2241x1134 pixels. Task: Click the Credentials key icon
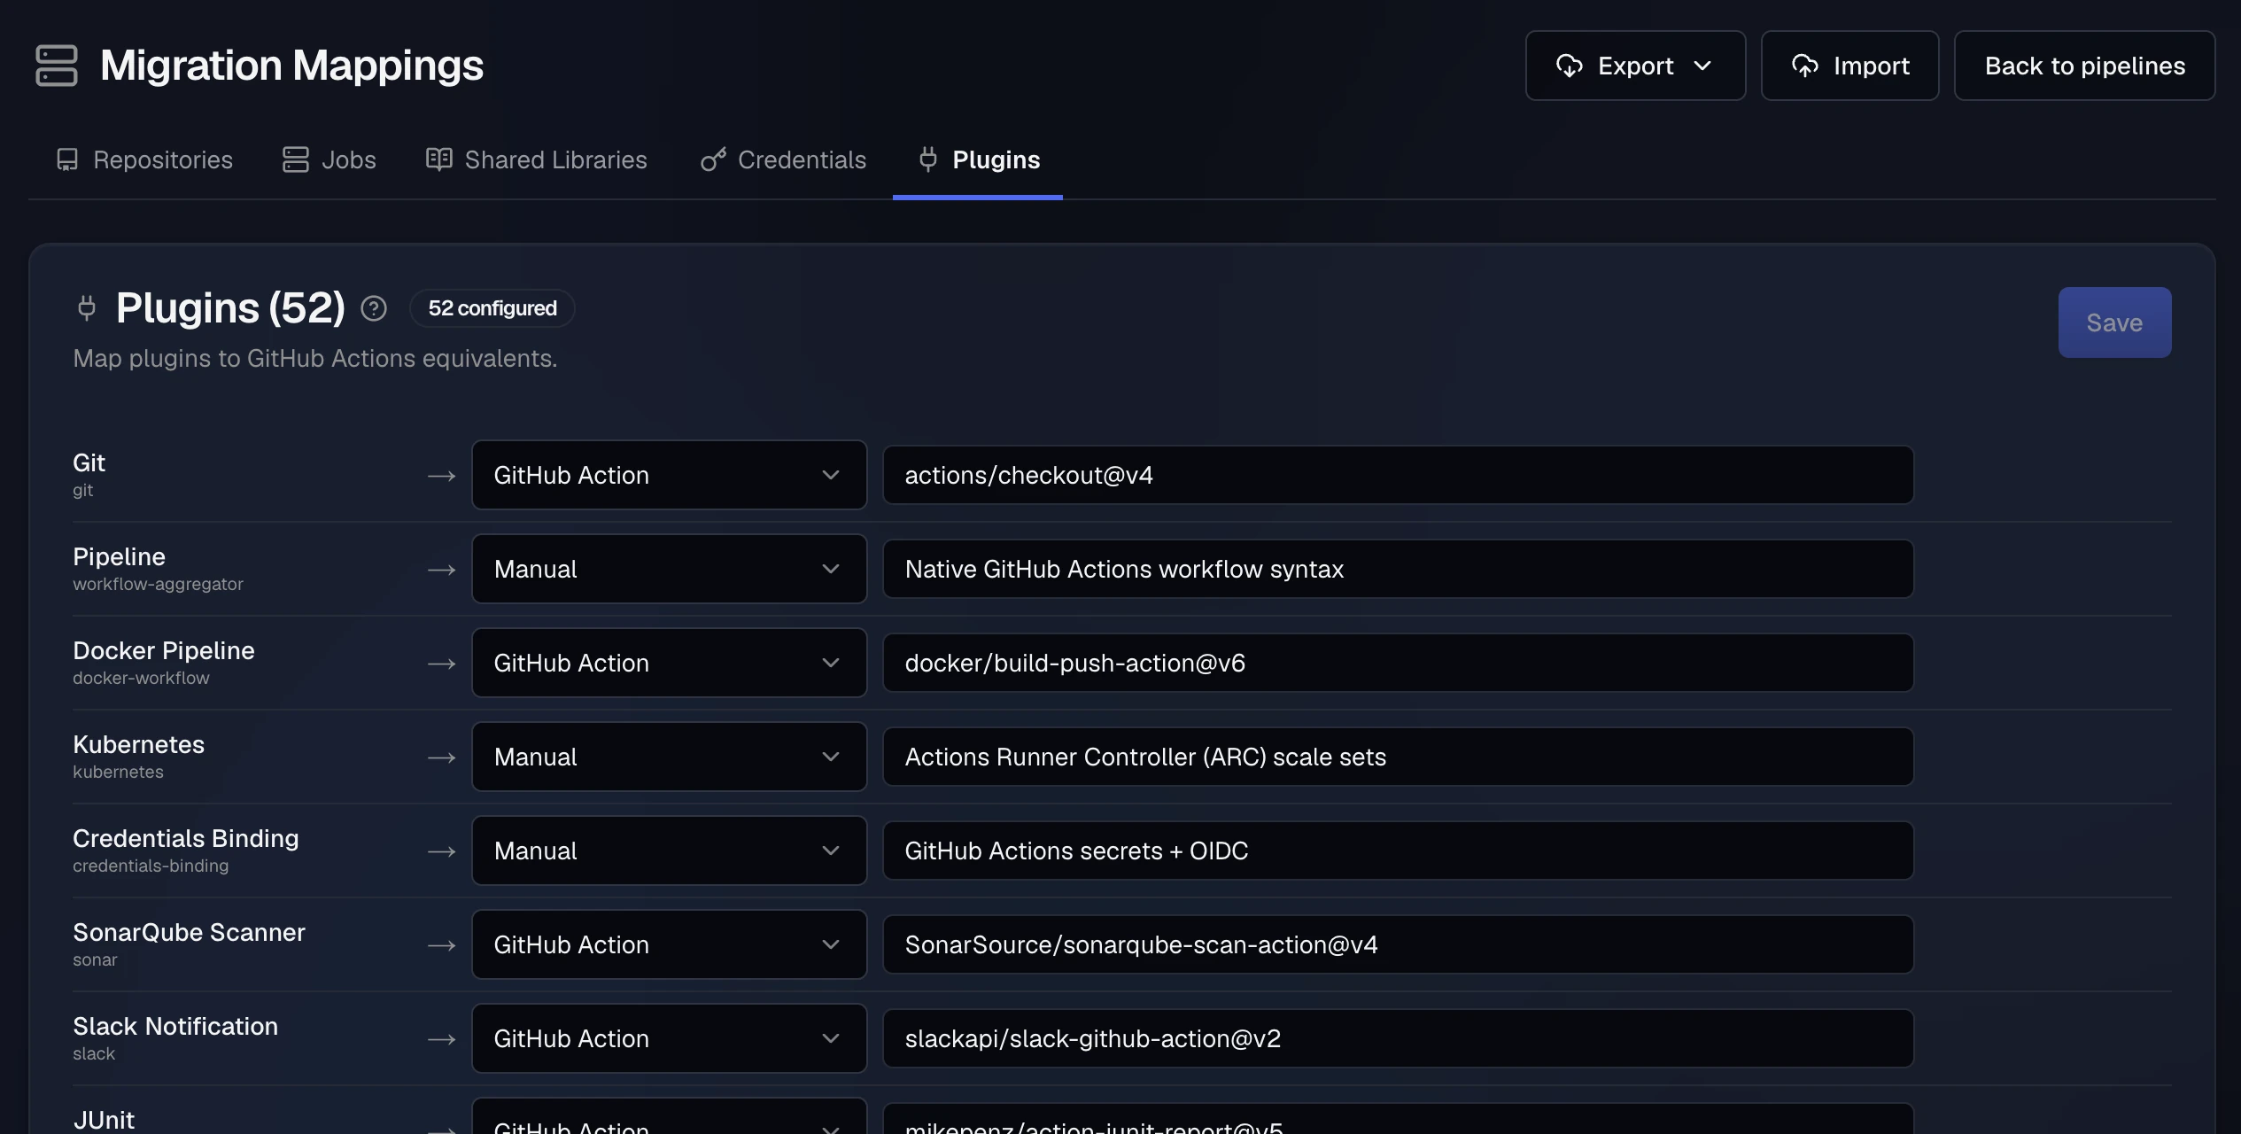click(713, 159)
